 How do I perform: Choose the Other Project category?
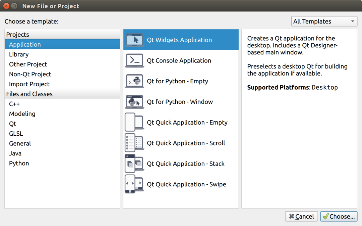tap(28, 64)
